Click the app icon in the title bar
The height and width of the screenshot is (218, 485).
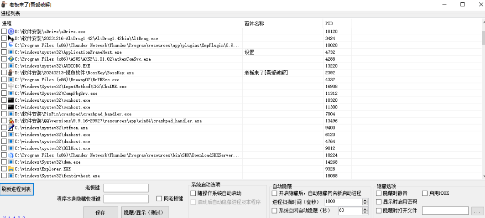[x=4, y=5]
